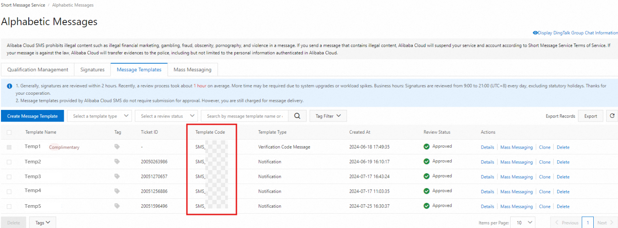
Task: Click Create Message Template button
Action: pos(32,116)
